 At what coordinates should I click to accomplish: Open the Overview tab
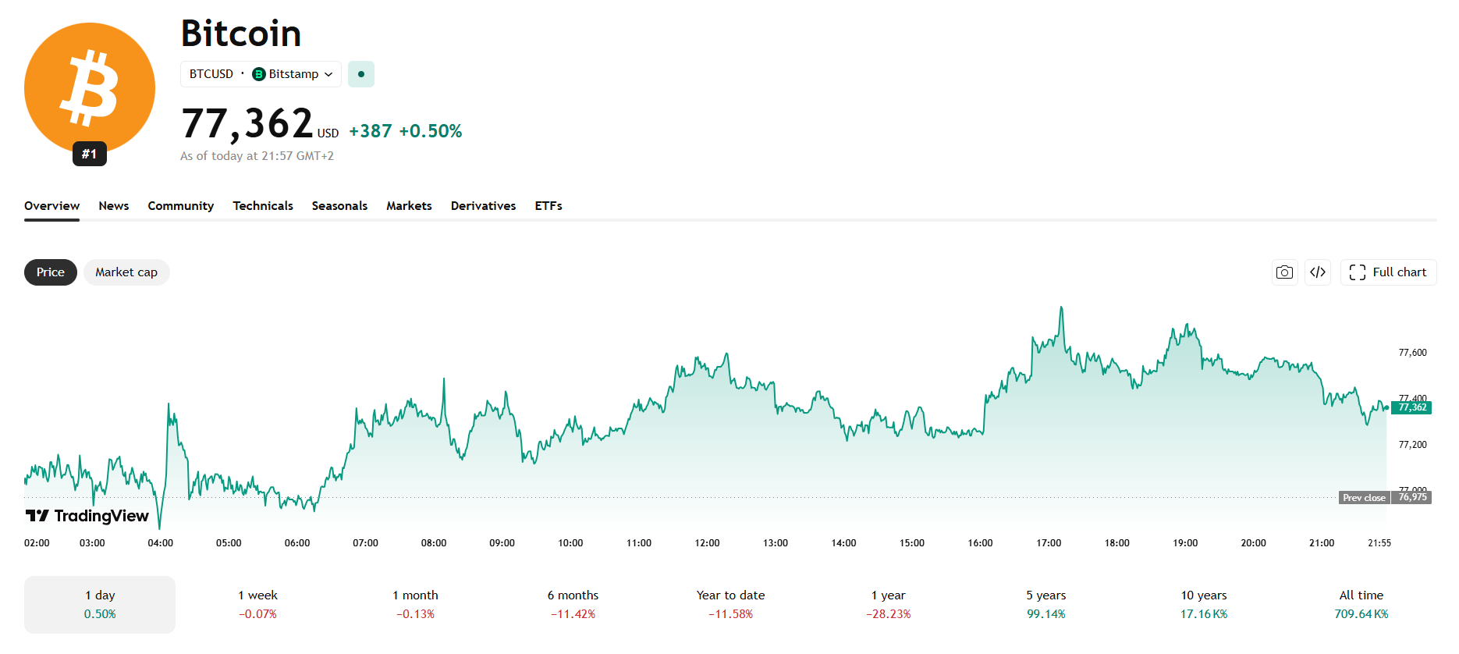(51, 206)
